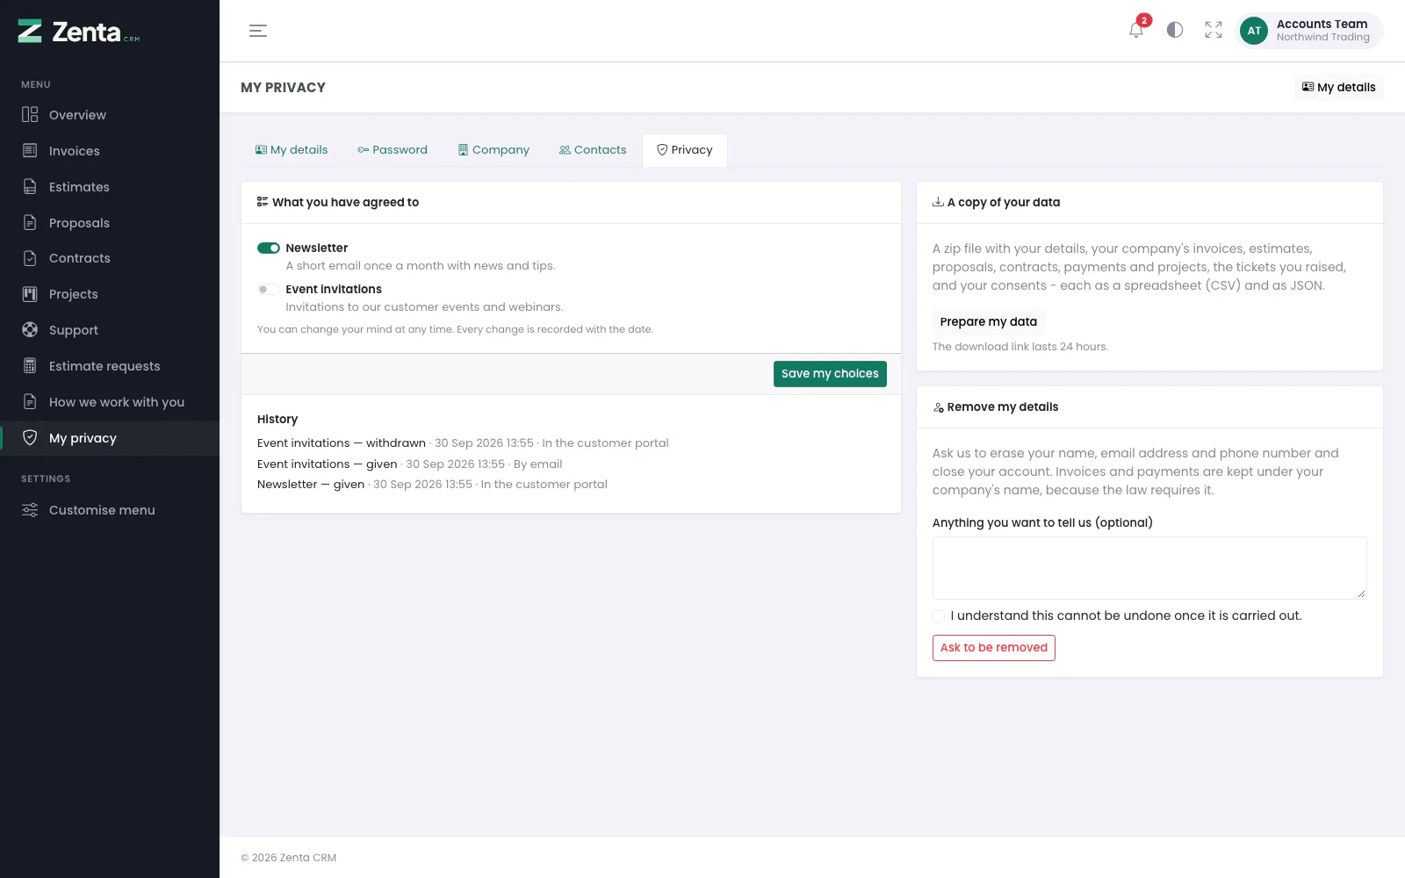Click the 'Newsletter — given' history entry
The image size is (1405, 878).
tap(432, 485)
